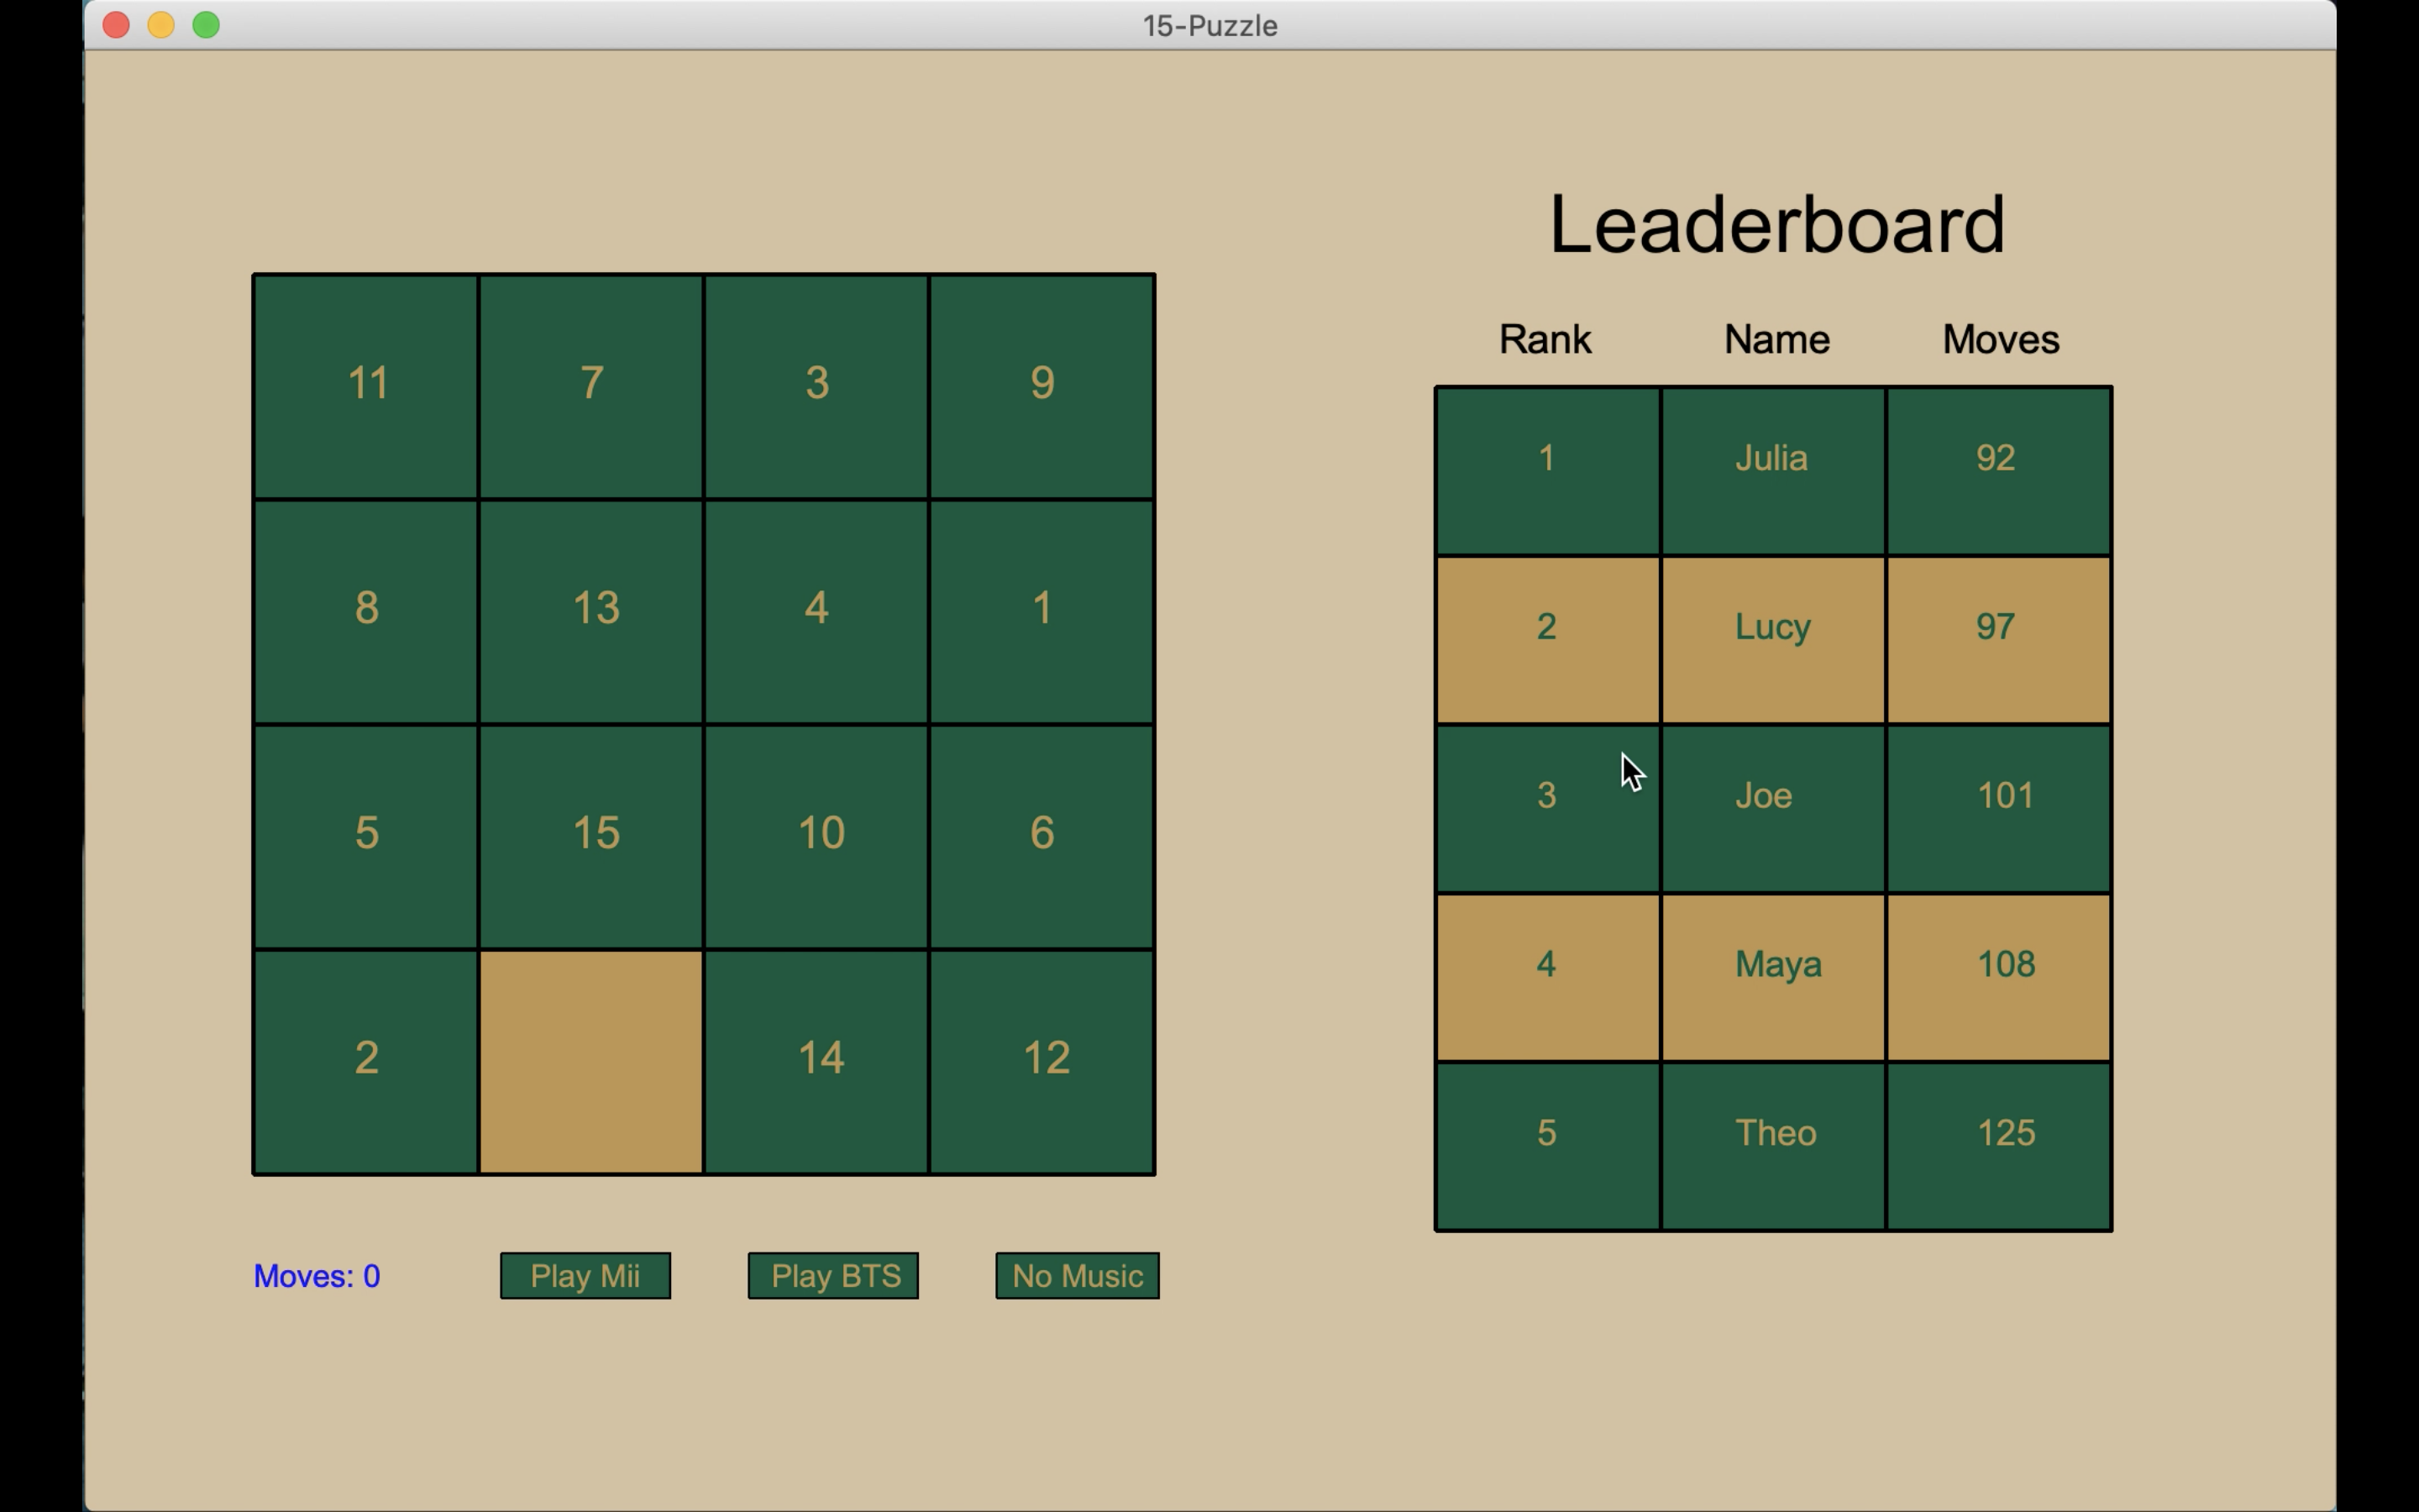Click the Moves counter label
The image size is (2419, 1512).
317,1276
